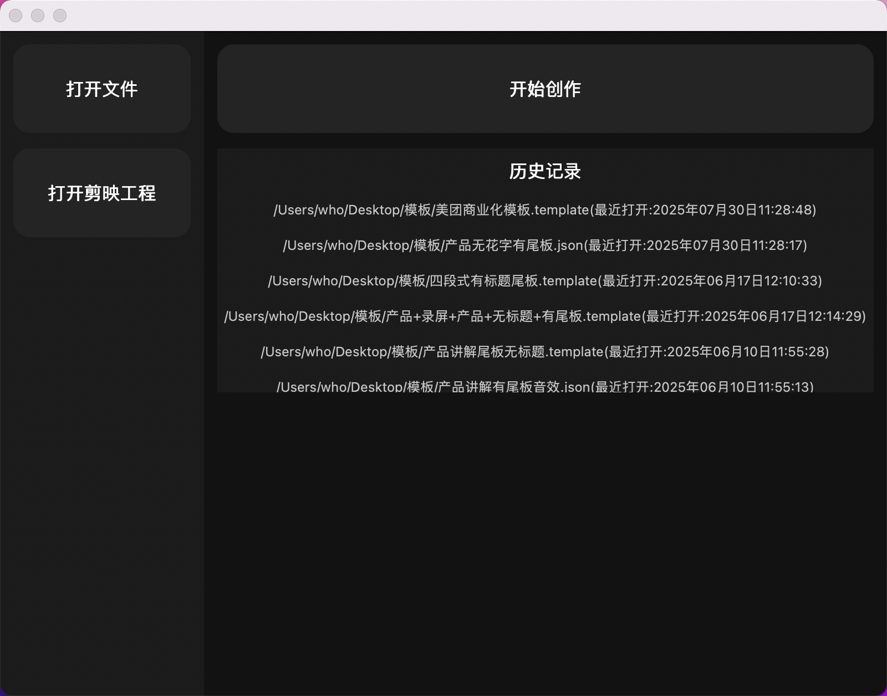
Task: Select the record opened 2025年06月17日12:14:29
Action: [546, 316]
